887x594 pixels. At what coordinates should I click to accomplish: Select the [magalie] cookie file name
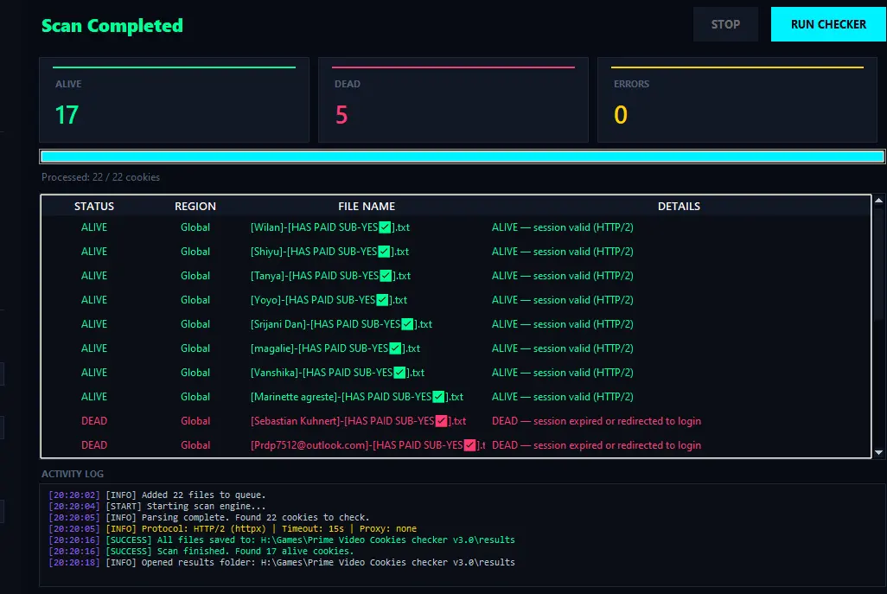[335, 349]
